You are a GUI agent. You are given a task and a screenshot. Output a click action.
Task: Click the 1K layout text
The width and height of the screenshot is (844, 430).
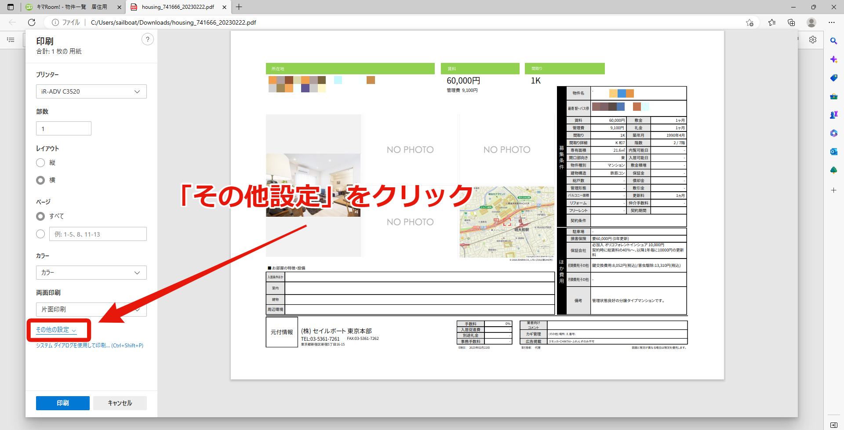tap(536, 81)
